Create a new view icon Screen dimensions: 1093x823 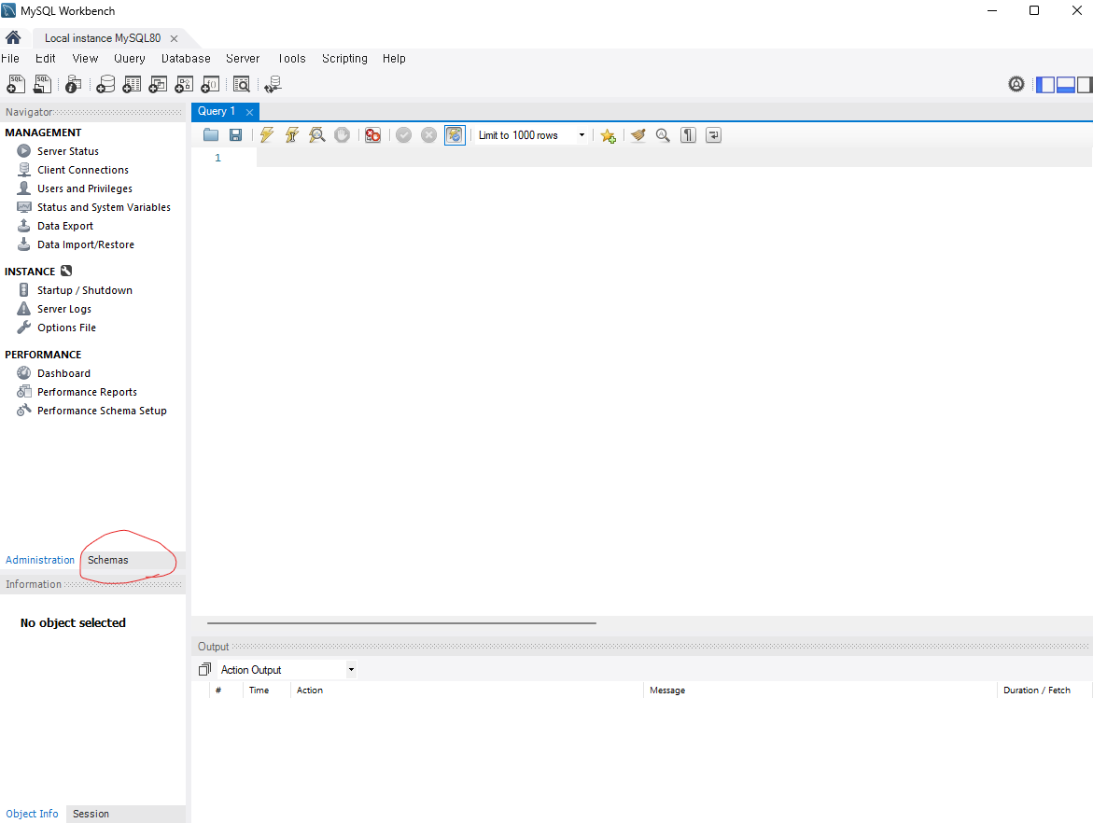(159, 84)
